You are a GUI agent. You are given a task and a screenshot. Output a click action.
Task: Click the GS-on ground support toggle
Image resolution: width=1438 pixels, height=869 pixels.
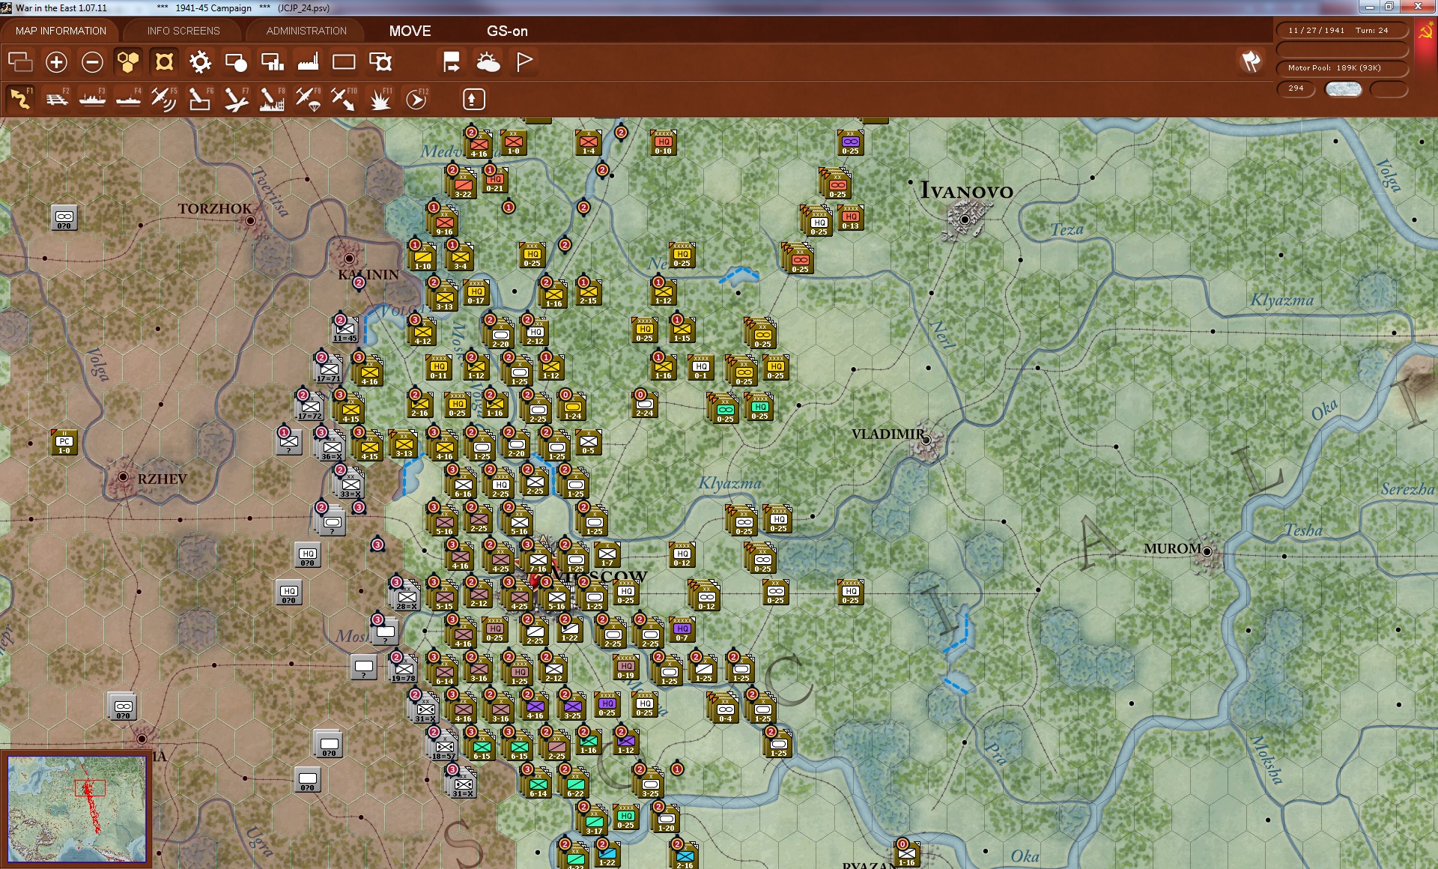(x=507, y=31)
